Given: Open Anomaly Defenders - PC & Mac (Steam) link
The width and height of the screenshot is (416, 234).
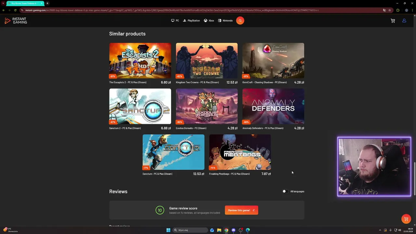Looking at the screenshot, I should click(263, 128).
